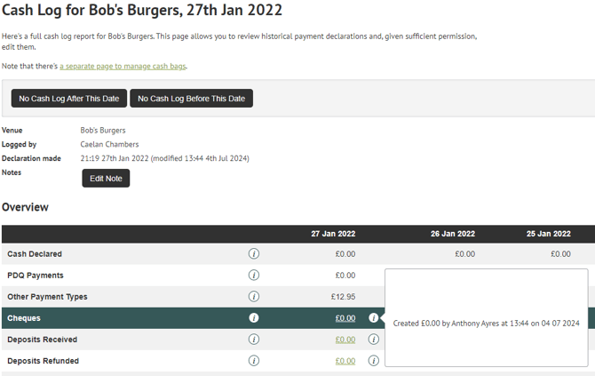Open info icon beside Deposits Received label
595x376 pixels.
[254, 340]
